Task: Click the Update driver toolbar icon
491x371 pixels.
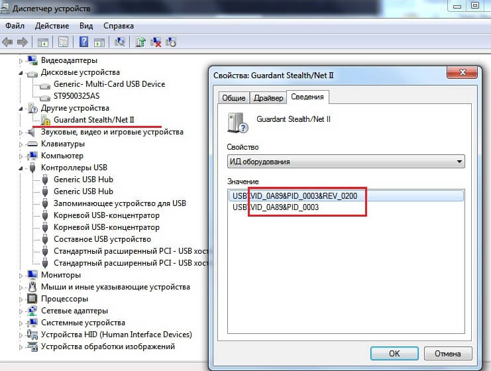Action: coord(140,42)
